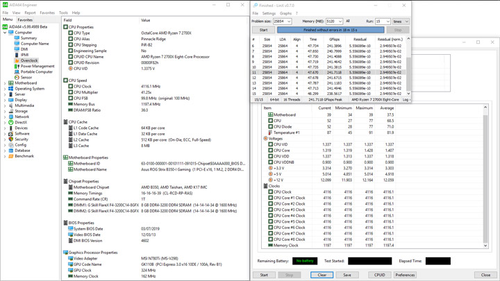This screenshot has width=500, height=281.
Task: Toggle the CPU Diode checkbox
Action: coord(270,127)
